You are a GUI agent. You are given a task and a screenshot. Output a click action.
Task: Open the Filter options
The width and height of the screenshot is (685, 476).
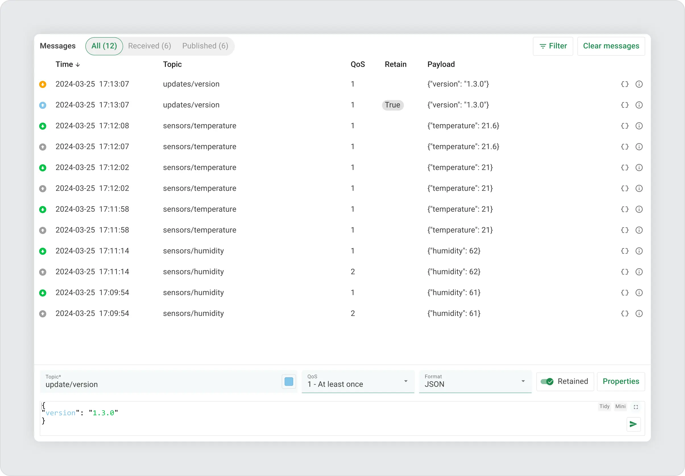(552, 46)
